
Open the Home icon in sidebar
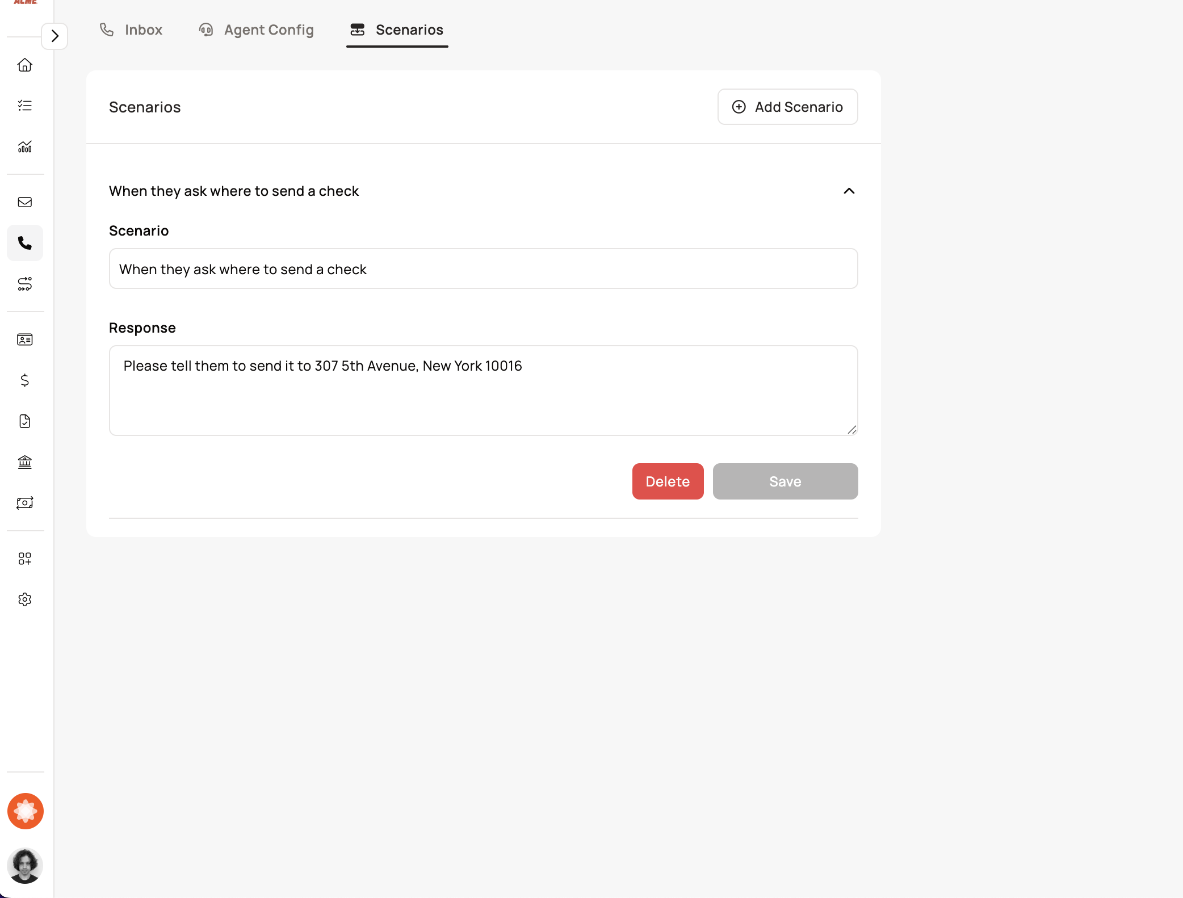25,65
